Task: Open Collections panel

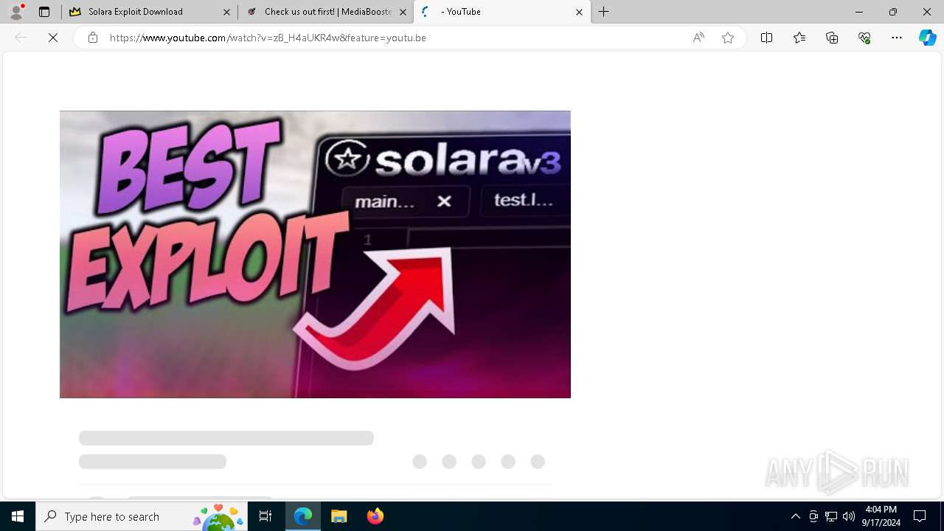Action: tap(832, 38)
